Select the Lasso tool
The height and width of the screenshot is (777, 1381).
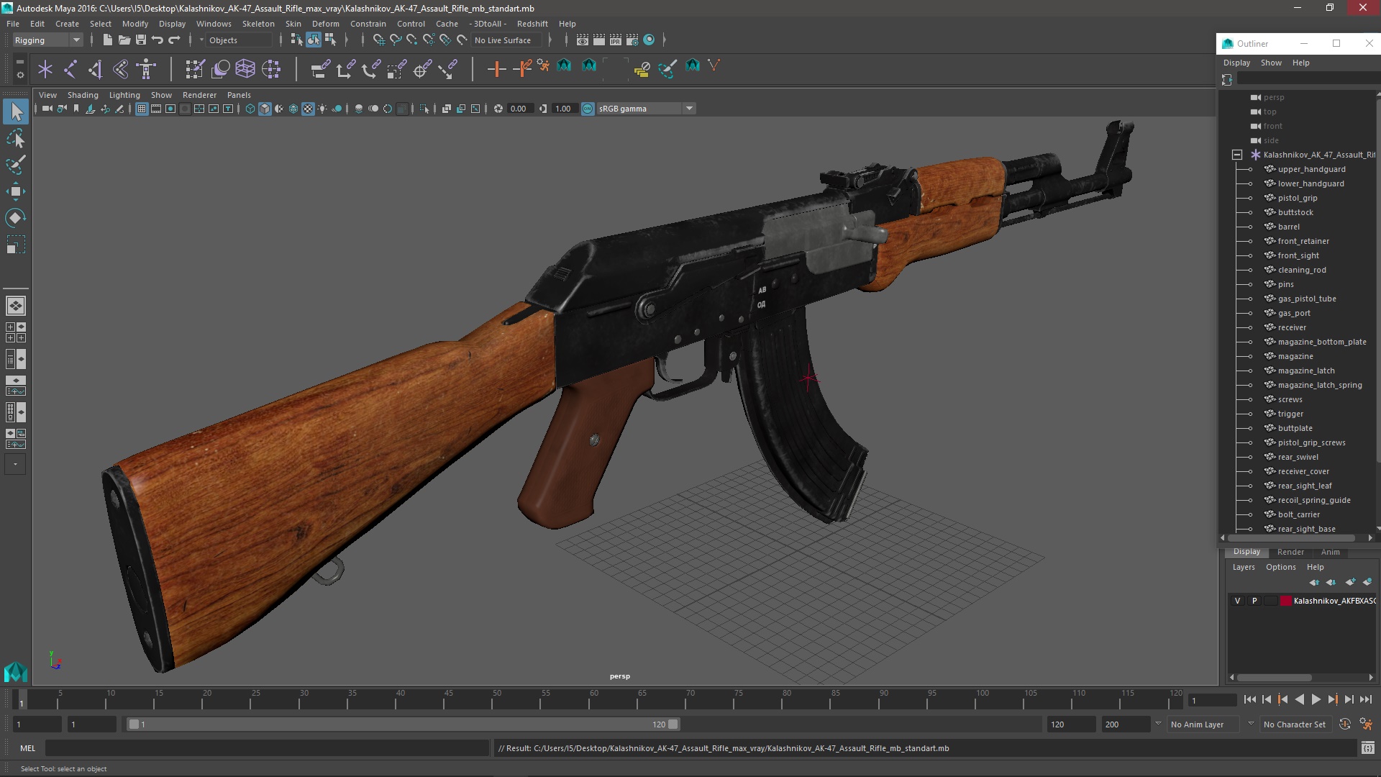click(15, 138)
